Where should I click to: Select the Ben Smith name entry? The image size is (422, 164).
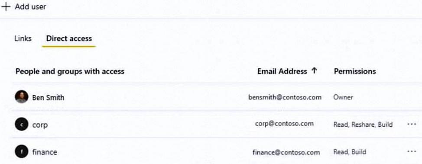pyautogui.click(x=48, y=97)
